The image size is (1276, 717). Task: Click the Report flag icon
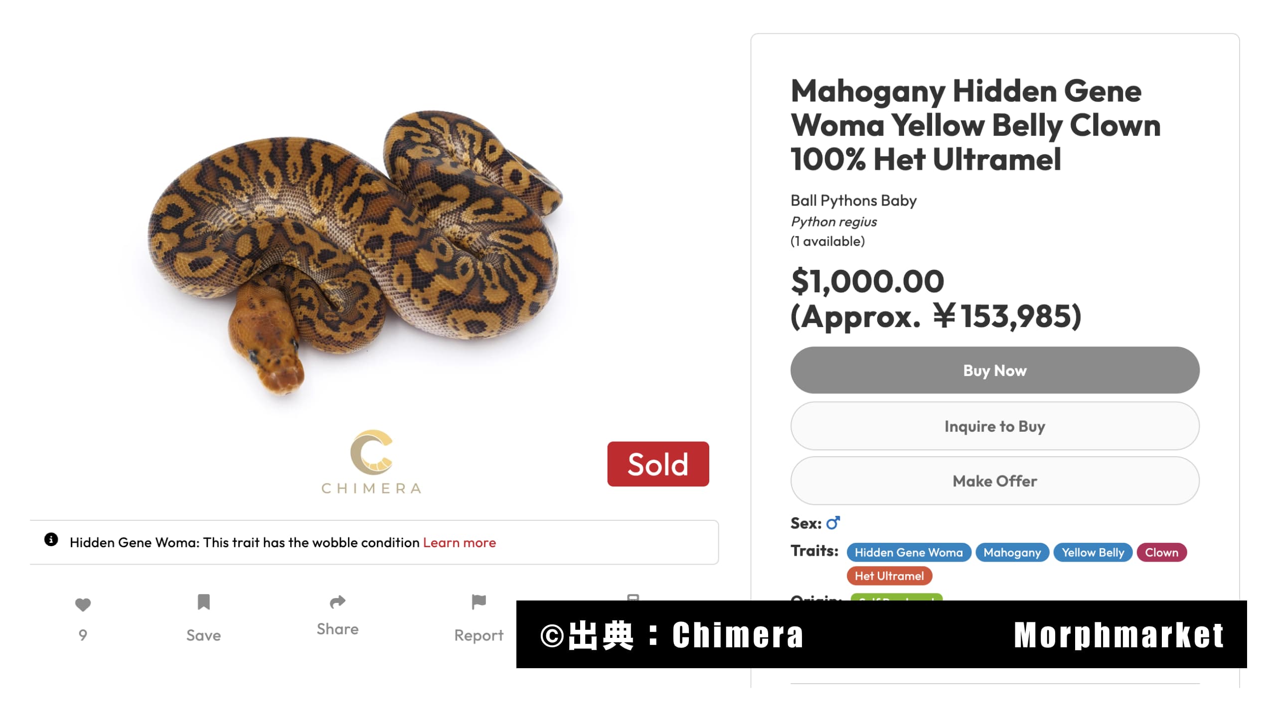tap(478, 602)
